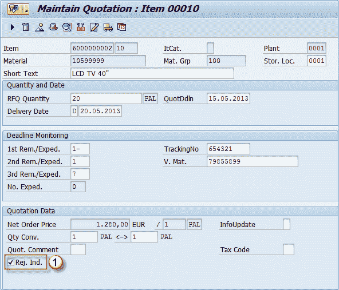Select the RFQ Quantity field
The height and width of the screenshot is (290, 339).
[106, 98]
